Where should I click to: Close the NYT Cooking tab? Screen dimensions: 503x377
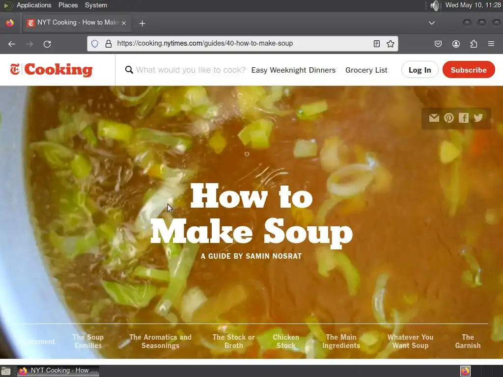click(124, 23)
